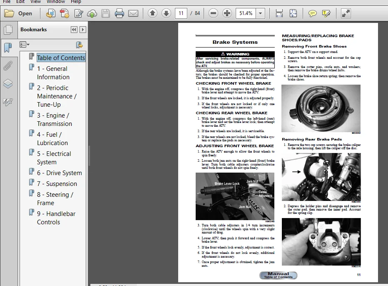
Task: Switch to full screen read mode
Action: [x=346, y=13]
